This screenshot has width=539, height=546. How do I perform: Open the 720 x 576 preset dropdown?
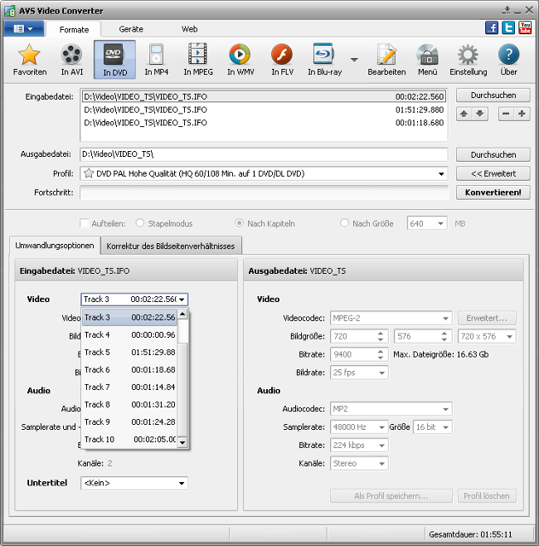tap(487, 336)
